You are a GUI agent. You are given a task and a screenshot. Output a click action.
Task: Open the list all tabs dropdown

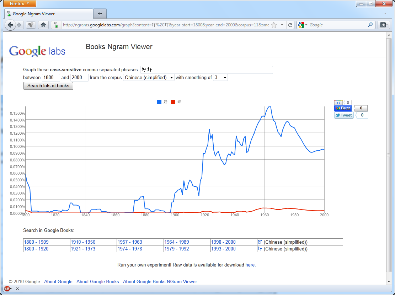[385, 14]
